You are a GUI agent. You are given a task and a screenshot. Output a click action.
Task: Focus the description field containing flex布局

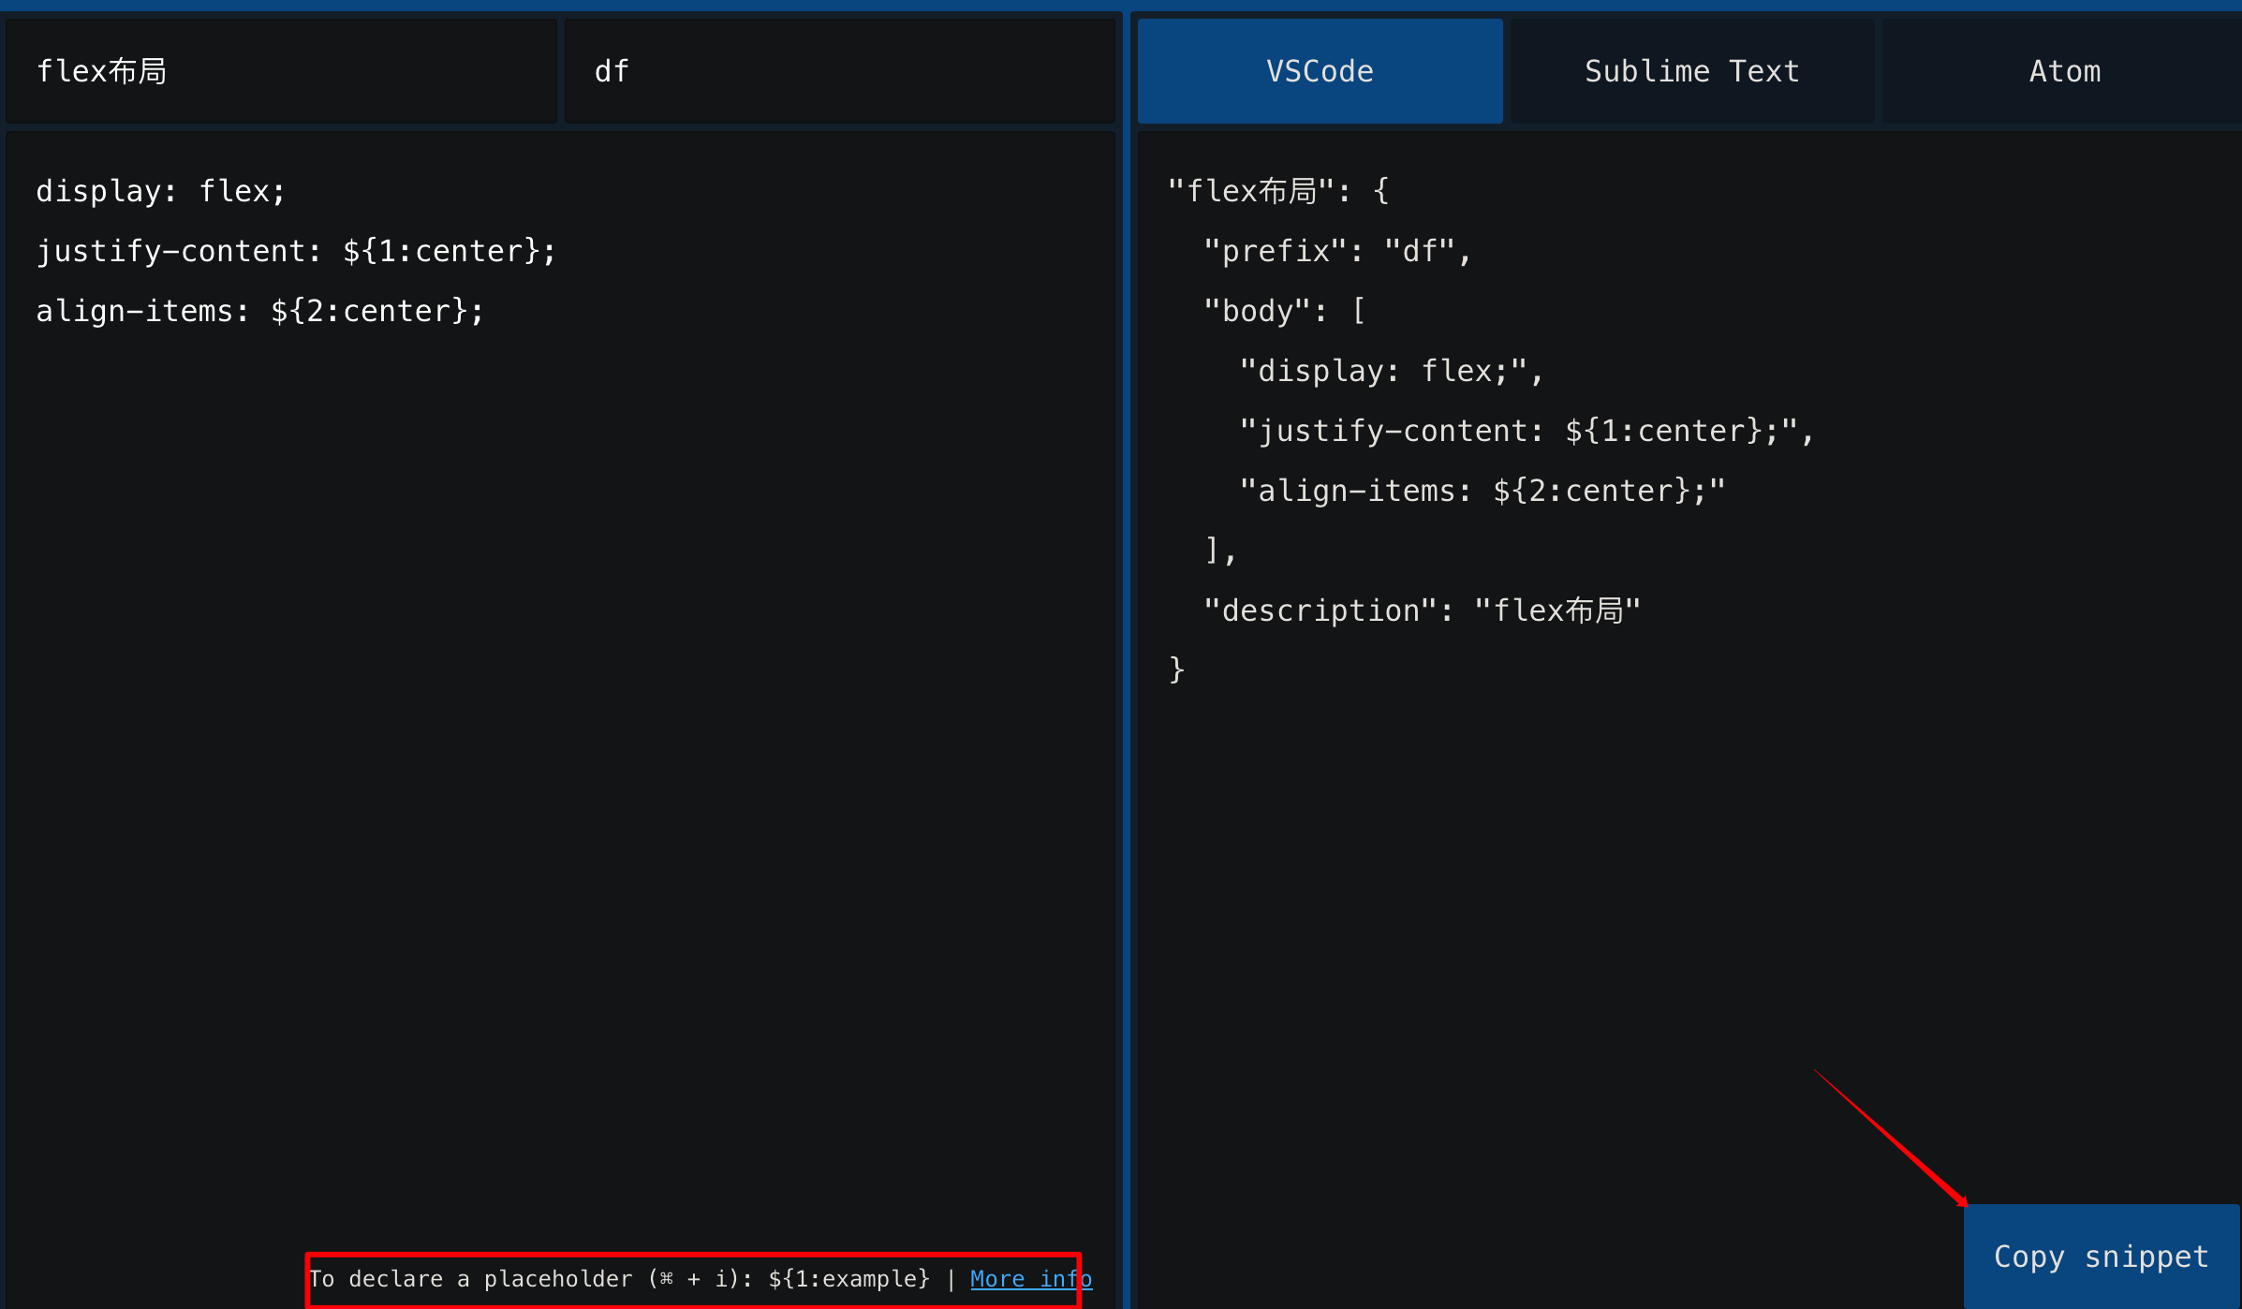click(x=281, y=71)
